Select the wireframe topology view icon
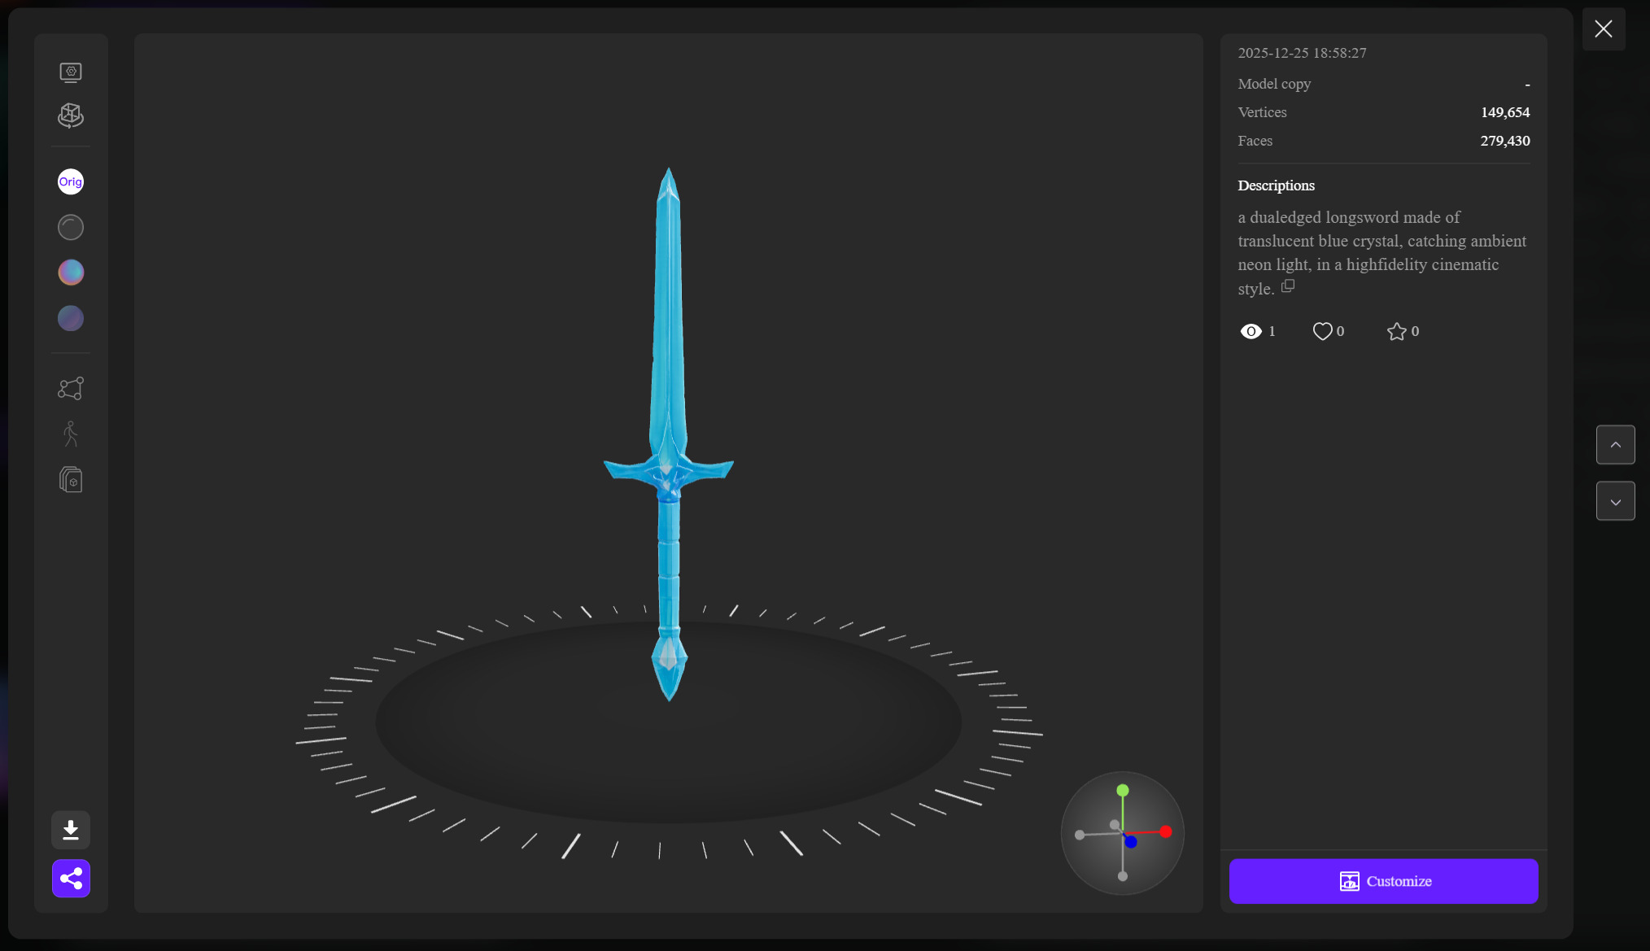 70,388
